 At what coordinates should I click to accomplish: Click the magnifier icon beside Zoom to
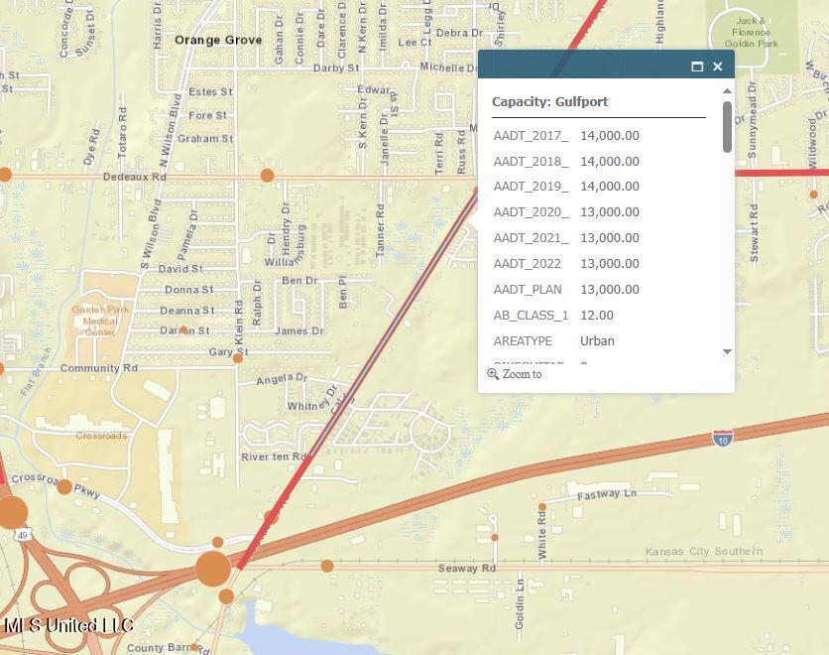[x=493, y=374]
